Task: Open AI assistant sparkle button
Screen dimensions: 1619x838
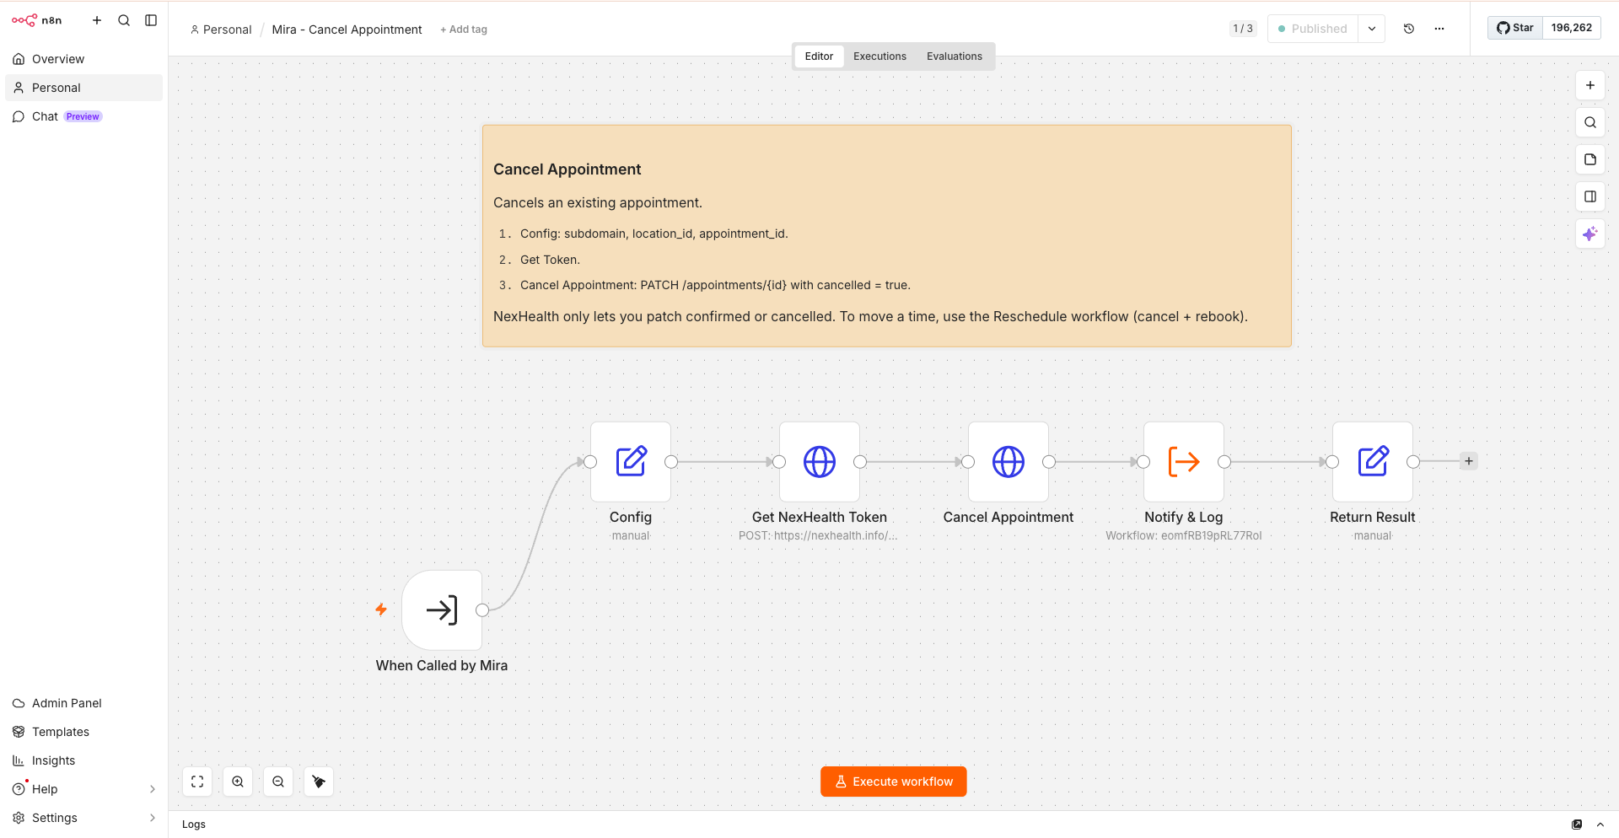Action: coord(1590,234)
